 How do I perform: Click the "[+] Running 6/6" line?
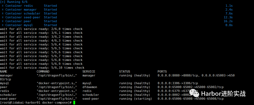pos(14,2)
